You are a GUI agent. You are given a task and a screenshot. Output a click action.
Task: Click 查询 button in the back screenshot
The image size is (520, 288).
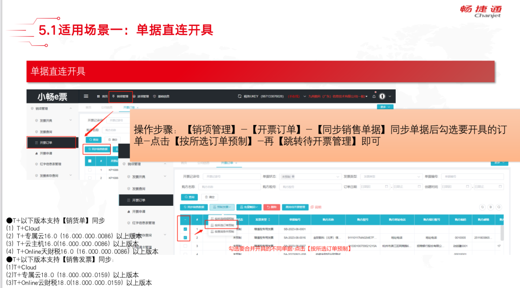pyautogui.click(x=93, y=140)
